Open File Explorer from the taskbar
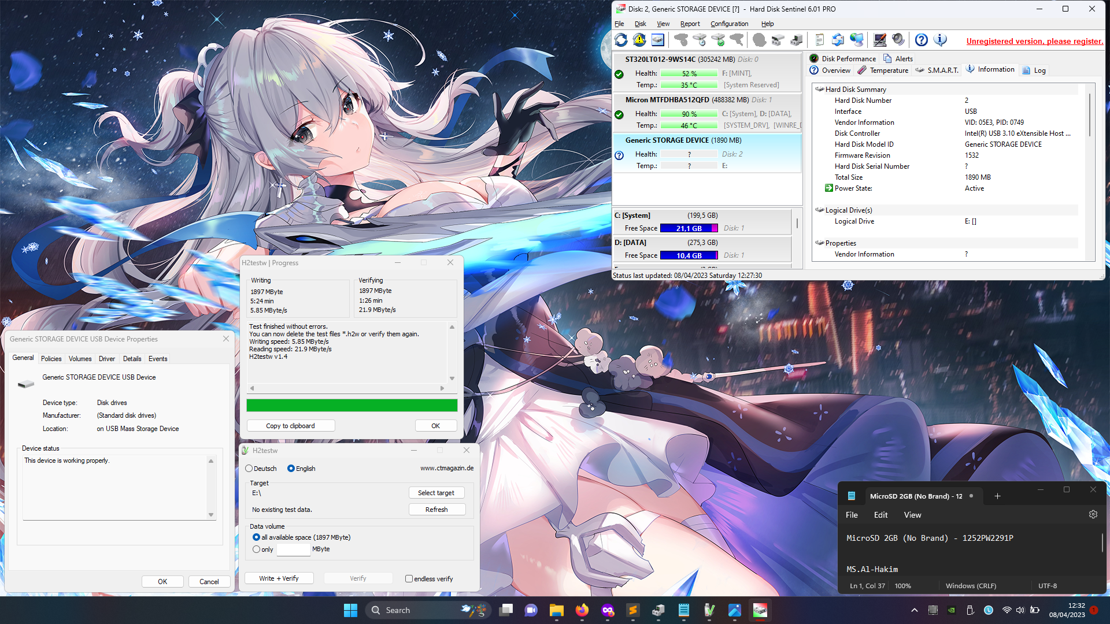1110x624 pixels. (557, 610)
